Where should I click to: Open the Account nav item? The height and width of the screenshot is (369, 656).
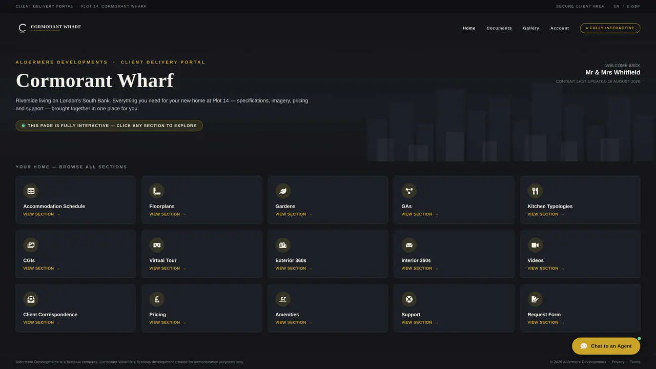pos(560,28)
